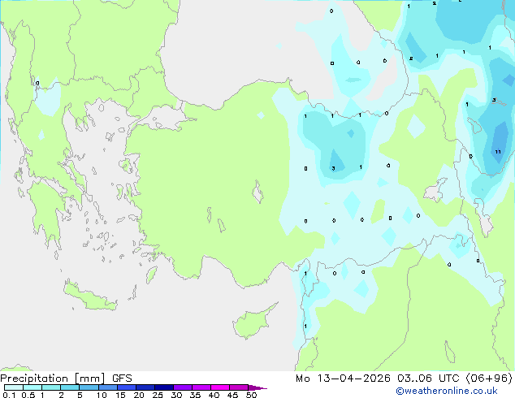
Task: Click the '10' legend scale label
Action: (x=102, y=395)
